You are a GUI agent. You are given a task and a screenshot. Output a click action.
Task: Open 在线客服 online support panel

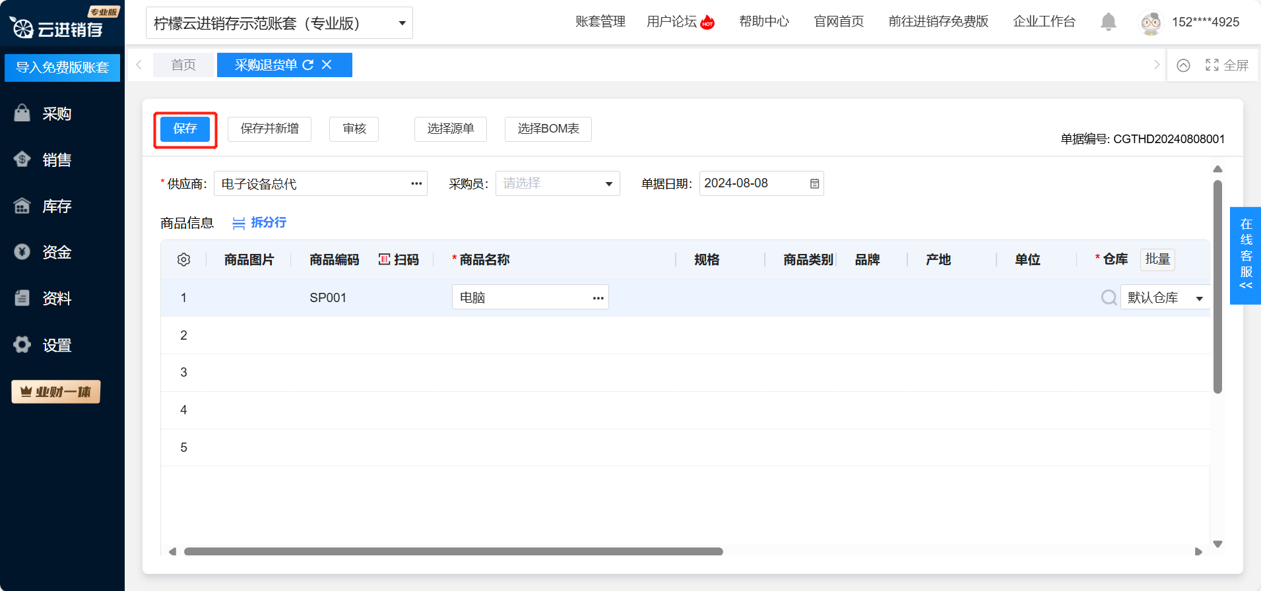(1246, 255)
